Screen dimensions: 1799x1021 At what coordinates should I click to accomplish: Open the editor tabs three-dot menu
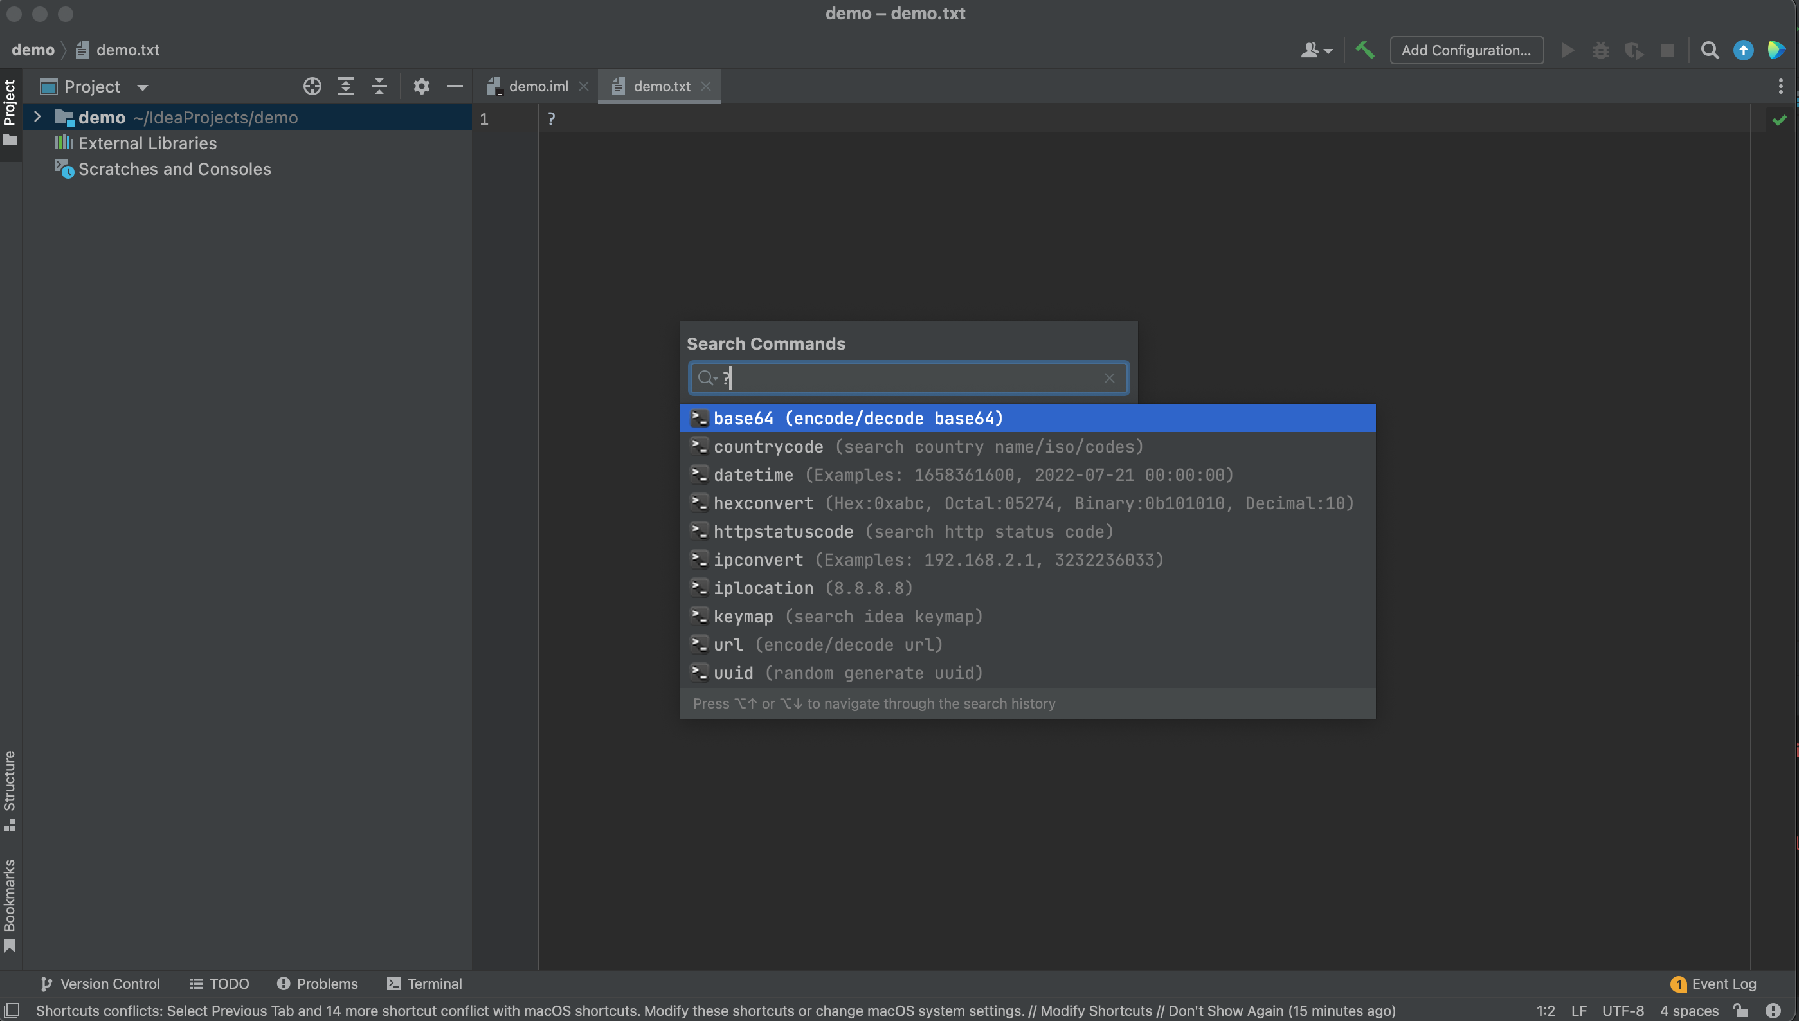(1781, 86)
